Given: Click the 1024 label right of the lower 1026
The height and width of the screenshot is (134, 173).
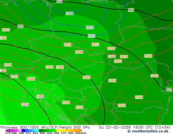Looking at the screenshot, I should [x=31, y=79].
